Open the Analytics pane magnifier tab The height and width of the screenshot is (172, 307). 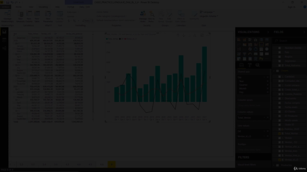point(258,65)
